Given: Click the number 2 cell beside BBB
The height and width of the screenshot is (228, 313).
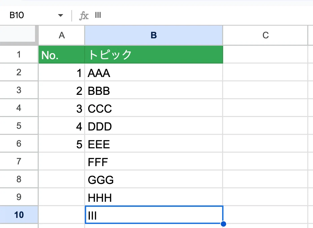Looking at the screenshot, I should point(62,90).
